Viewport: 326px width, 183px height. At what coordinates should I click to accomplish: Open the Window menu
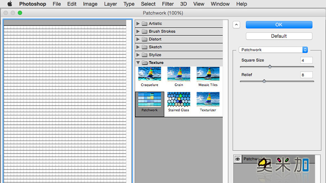coord(220,4)
